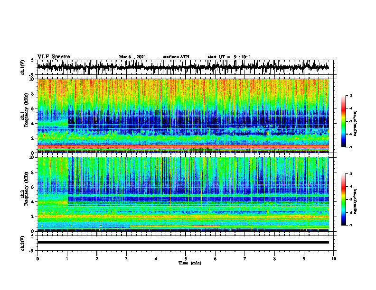The width and height of the screenshot is (376, 290).
Task: Click time axis tick label "0"
Action: click(x=38, y=259)
